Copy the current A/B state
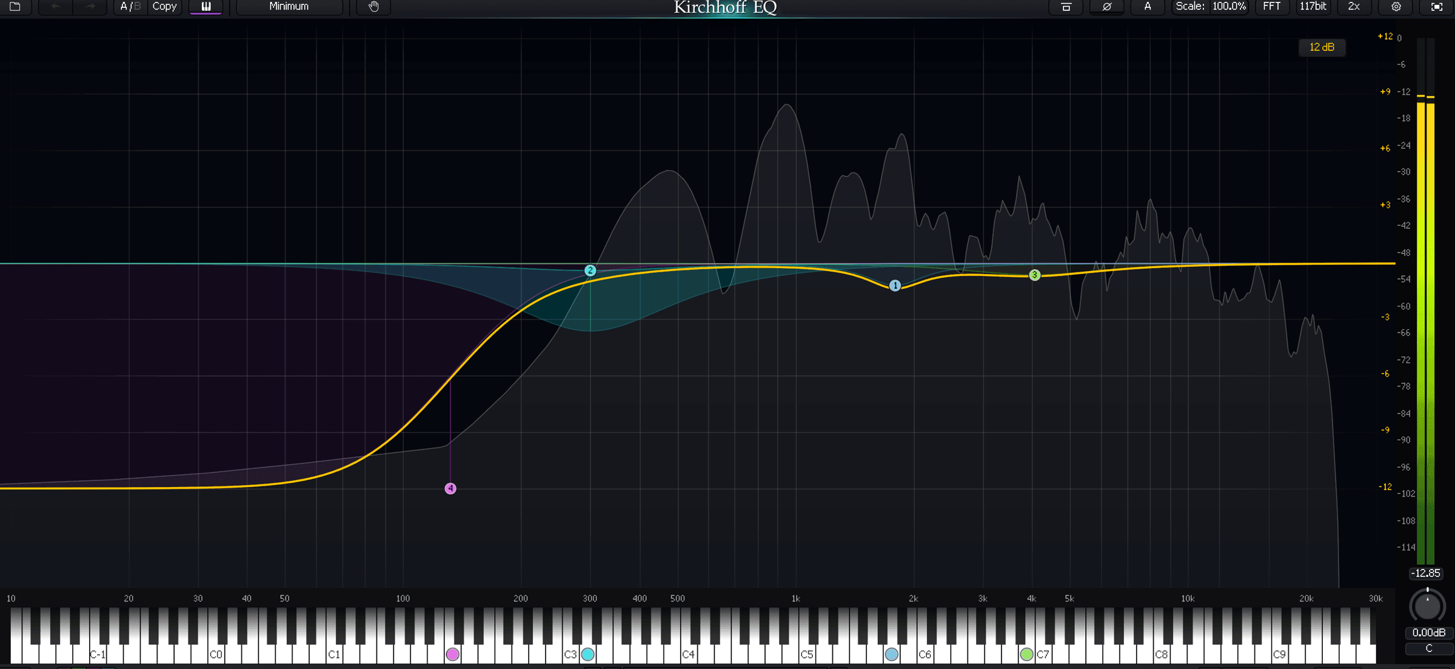The width and height of the screenshot is (1455, 669). pos(164,7)
